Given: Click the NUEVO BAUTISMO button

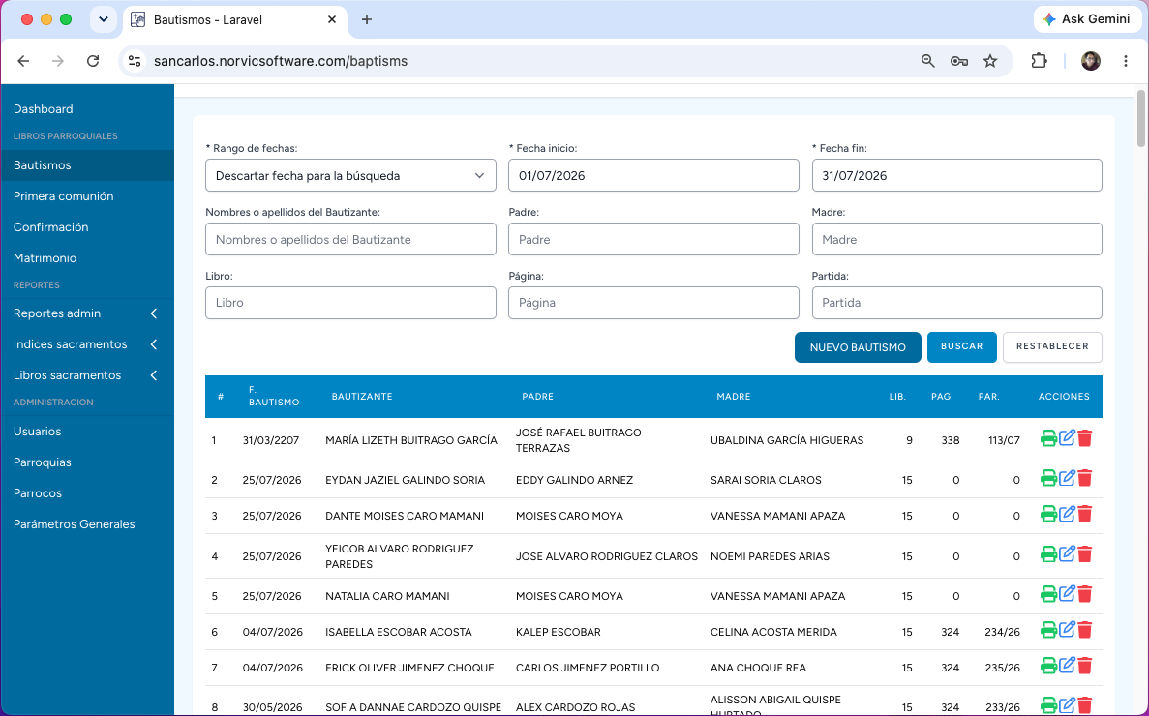Looking at the screenshot, I should pyautogui.click(x=858, y=347).
